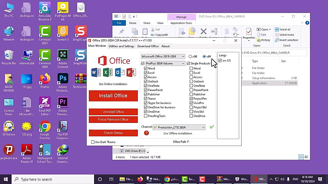Switch to the Download Office tab
Screen dimensions: 328x184
click(x=148, y=46)
